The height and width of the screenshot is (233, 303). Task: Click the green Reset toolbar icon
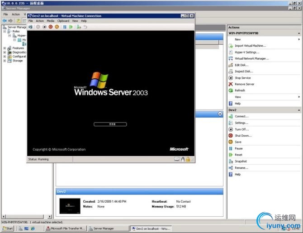coord(71,27)
